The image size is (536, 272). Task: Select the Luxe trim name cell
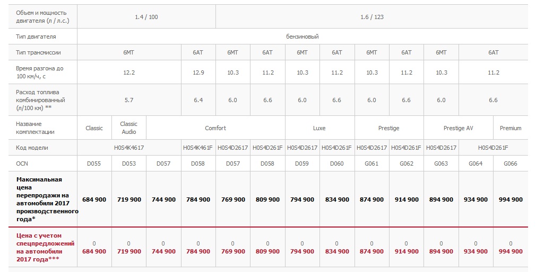pyautogui.click(x=319, y=128)
